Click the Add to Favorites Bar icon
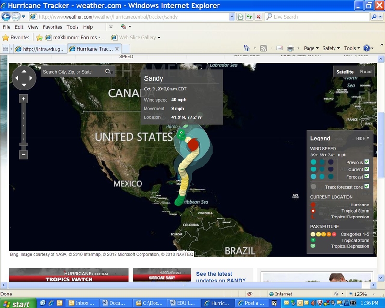Screen dimensions: 385x308 coord(39,38)
